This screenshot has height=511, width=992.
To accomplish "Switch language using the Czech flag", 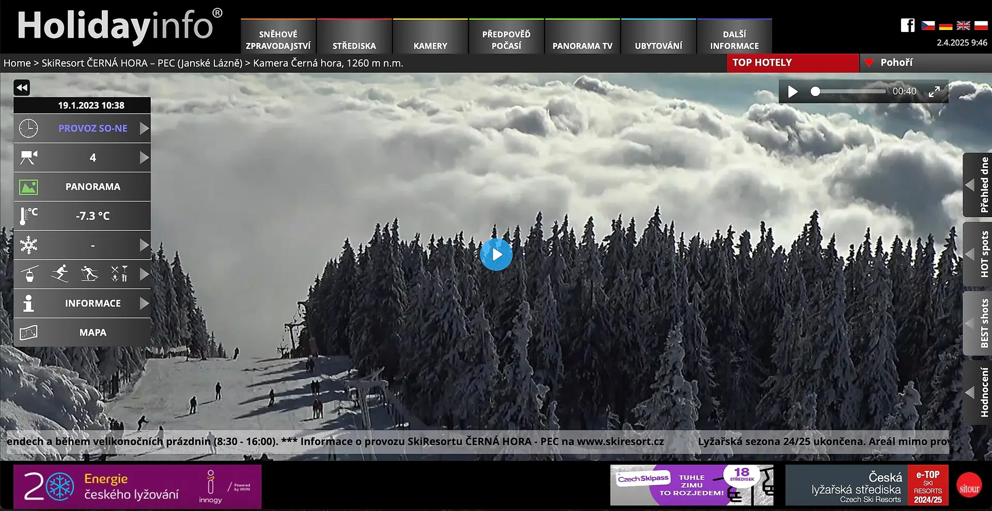I will coord(928,25).
